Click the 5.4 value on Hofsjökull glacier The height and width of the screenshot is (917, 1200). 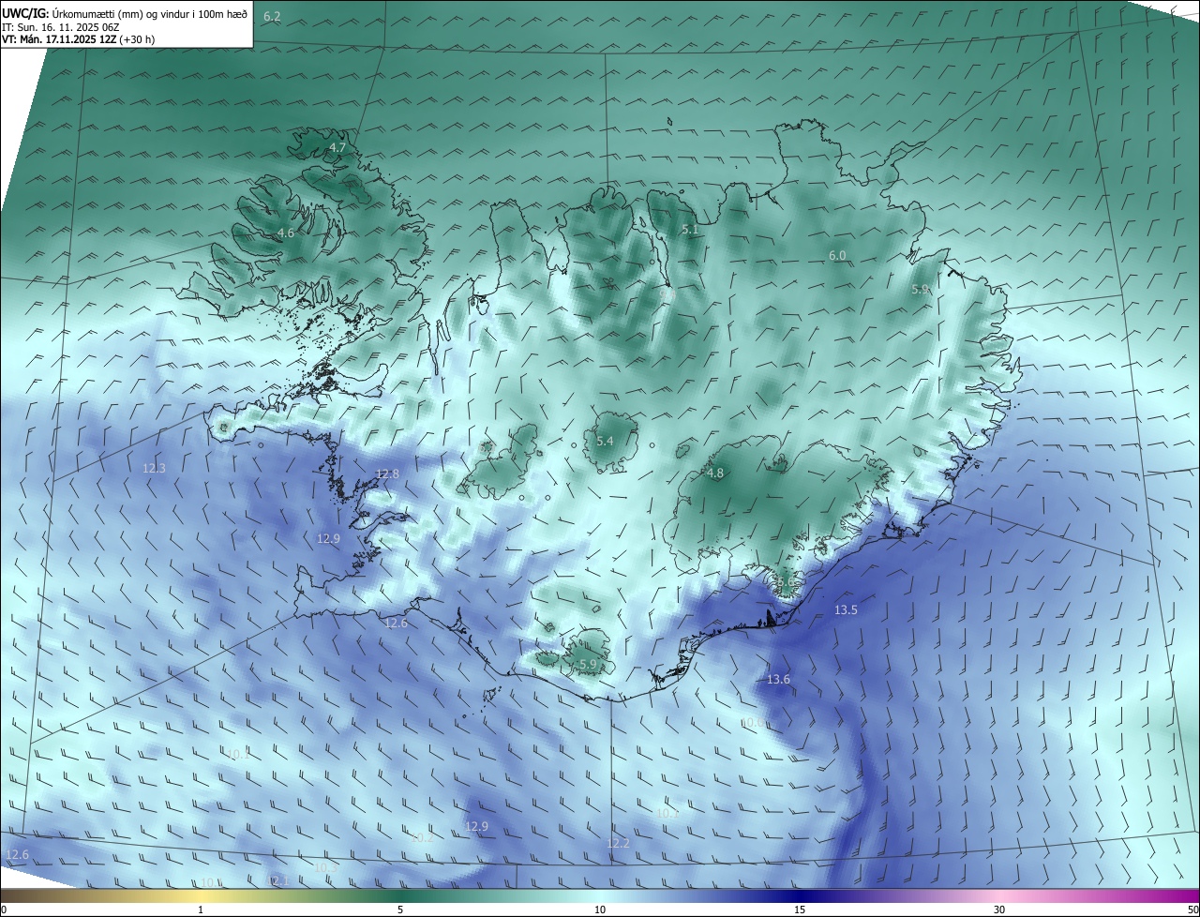click(x=605, y=441)
